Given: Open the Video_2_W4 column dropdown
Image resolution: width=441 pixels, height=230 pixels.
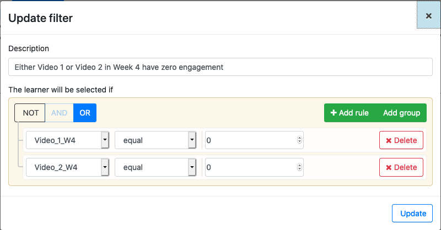Looking at the screenshot, I should click(67, 167).
